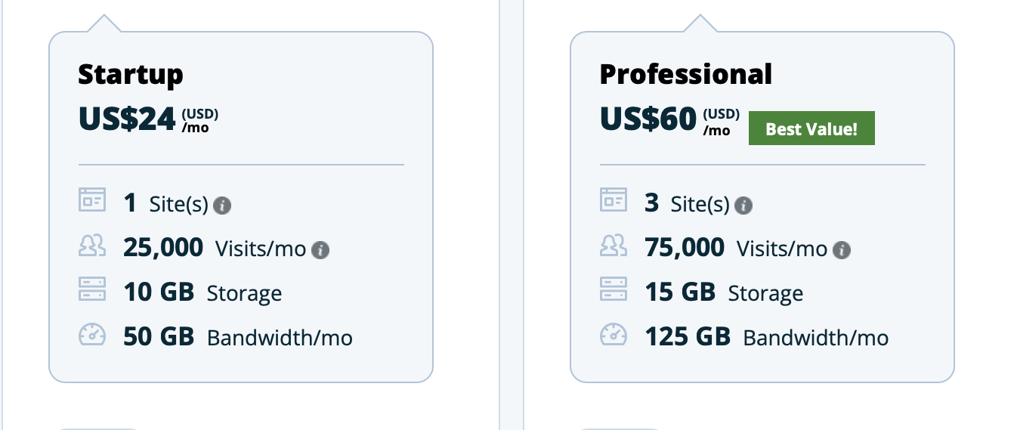
Task: Click the Professional plan storage server icon
Action: click(614, 289)
